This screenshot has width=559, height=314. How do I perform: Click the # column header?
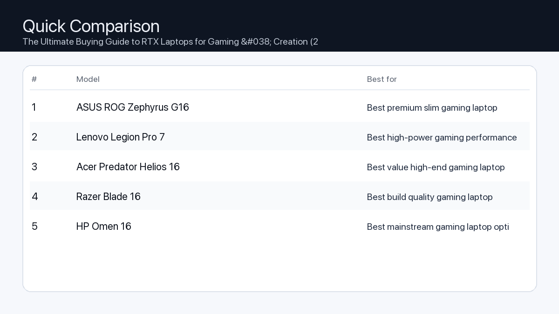[34, 79]
